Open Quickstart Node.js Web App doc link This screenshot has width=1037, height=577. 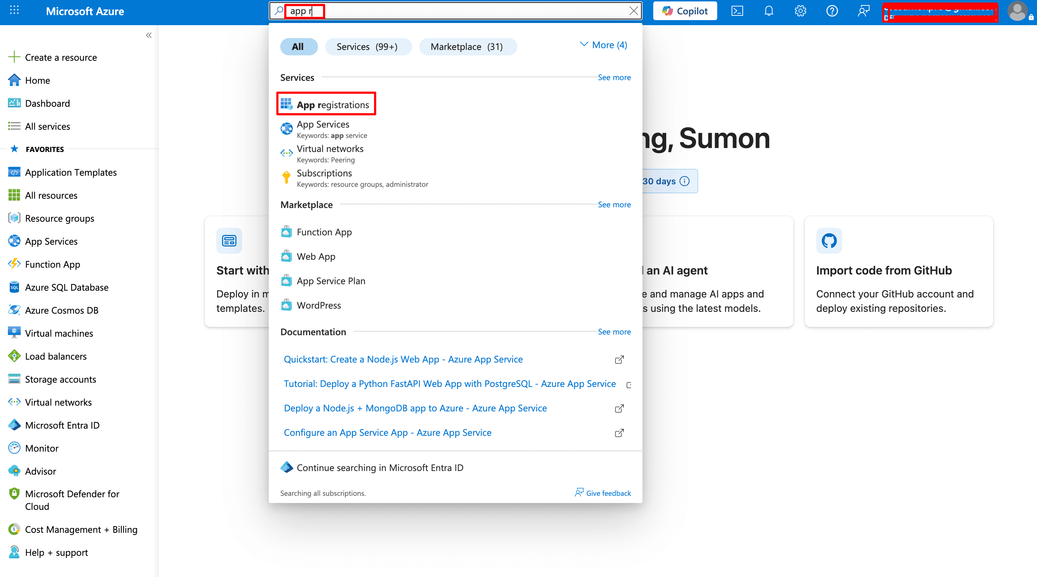[403, 359]
